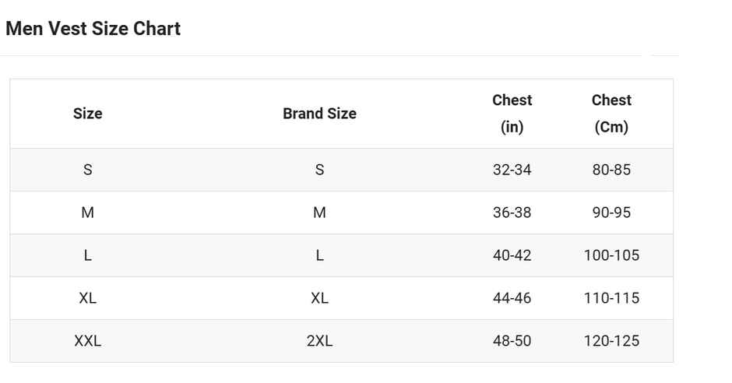The width and height of the screenshot is (732, 383).
Task: Click the 90-95 centimeter cell
Action: point(611,213)
